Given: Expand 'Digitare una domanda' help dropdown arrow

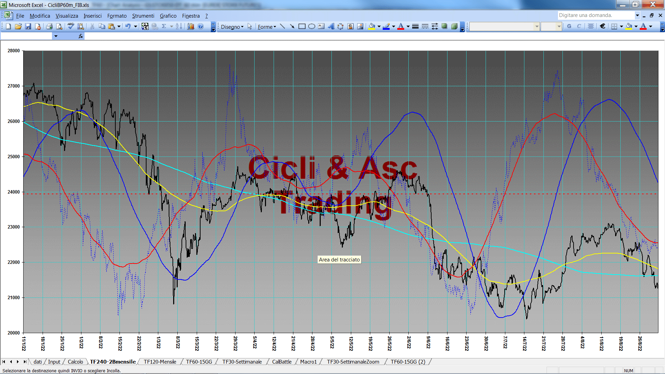Looking at the screenshot, I should (x=637, y=15).
